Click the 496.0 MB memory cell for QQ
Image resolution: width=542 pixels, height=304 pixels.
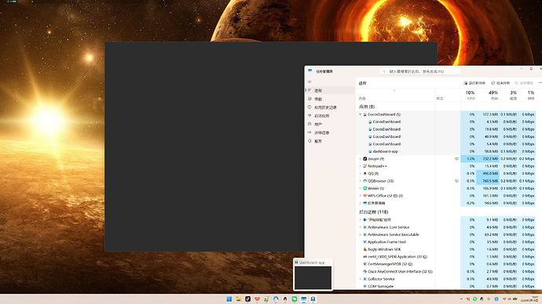488,174
